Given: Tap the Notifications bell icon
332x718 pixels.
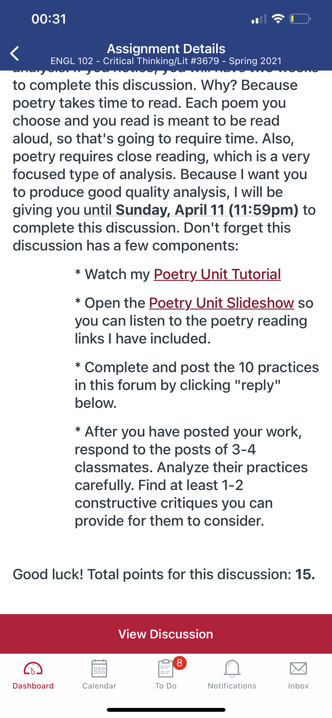Looking at the screenshot, I should point(232,669).
